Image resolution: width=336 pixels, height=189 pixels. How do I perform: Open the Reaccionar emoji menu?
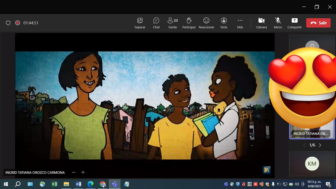pyautogui.click(x=206, y=23)
